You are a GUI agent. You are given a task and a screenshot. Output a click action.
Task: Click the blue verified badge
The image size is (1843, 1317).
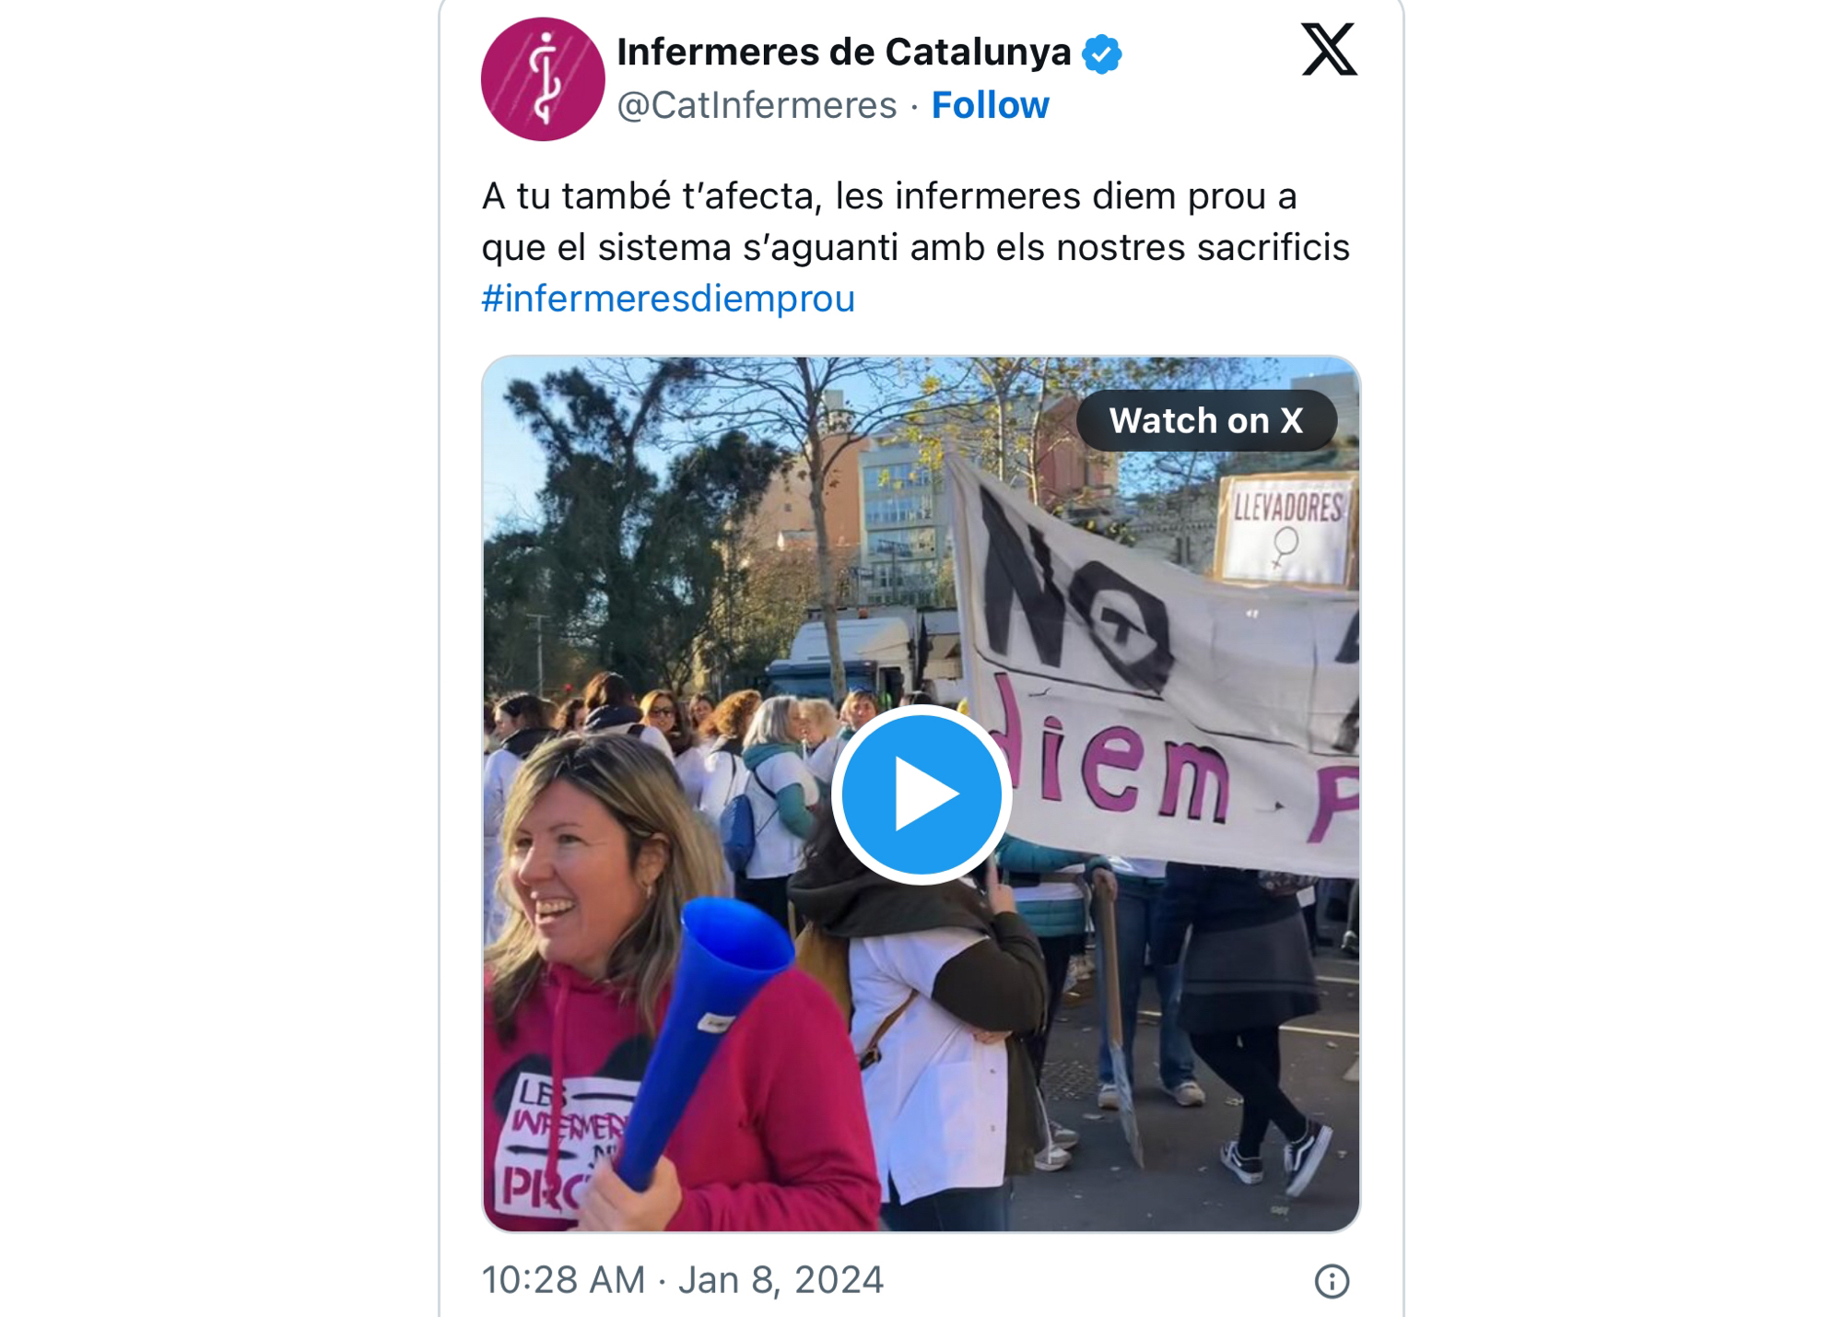1101,53
